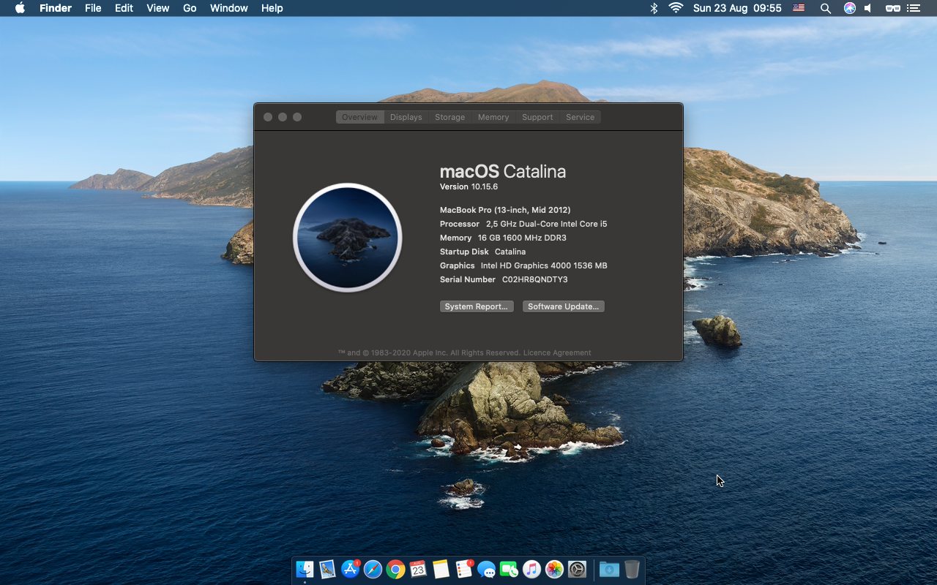Open the Music app in Dock
The height and width of the screenshot is (585, 937).
[531, 569]
